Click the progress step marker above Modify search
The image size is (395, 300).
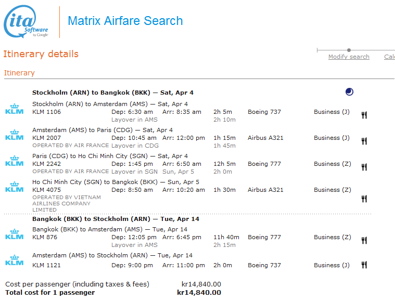pyautogui.click(x=349, y=50)
